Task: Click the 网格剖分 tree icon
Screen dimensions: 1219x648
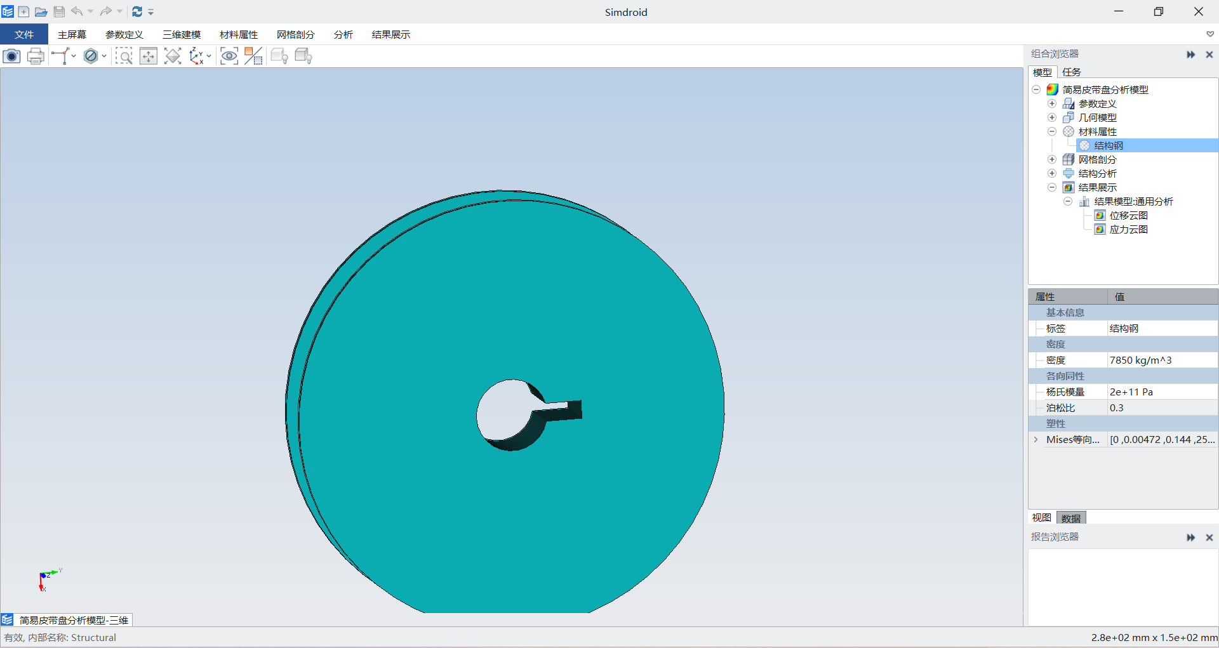Action: (x=1069, y=159)
